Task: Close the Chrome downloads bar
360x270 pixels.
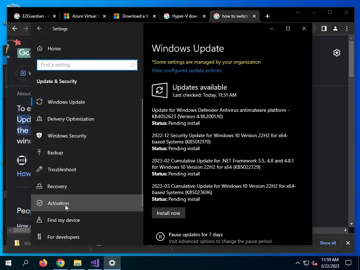Action: click(348, 243)
